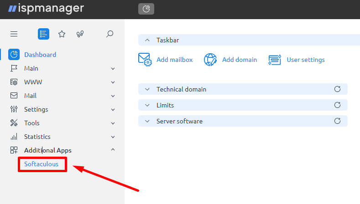Expand Technical domain panel chevron
360x204 pixels.
click(x=147, y=89)
